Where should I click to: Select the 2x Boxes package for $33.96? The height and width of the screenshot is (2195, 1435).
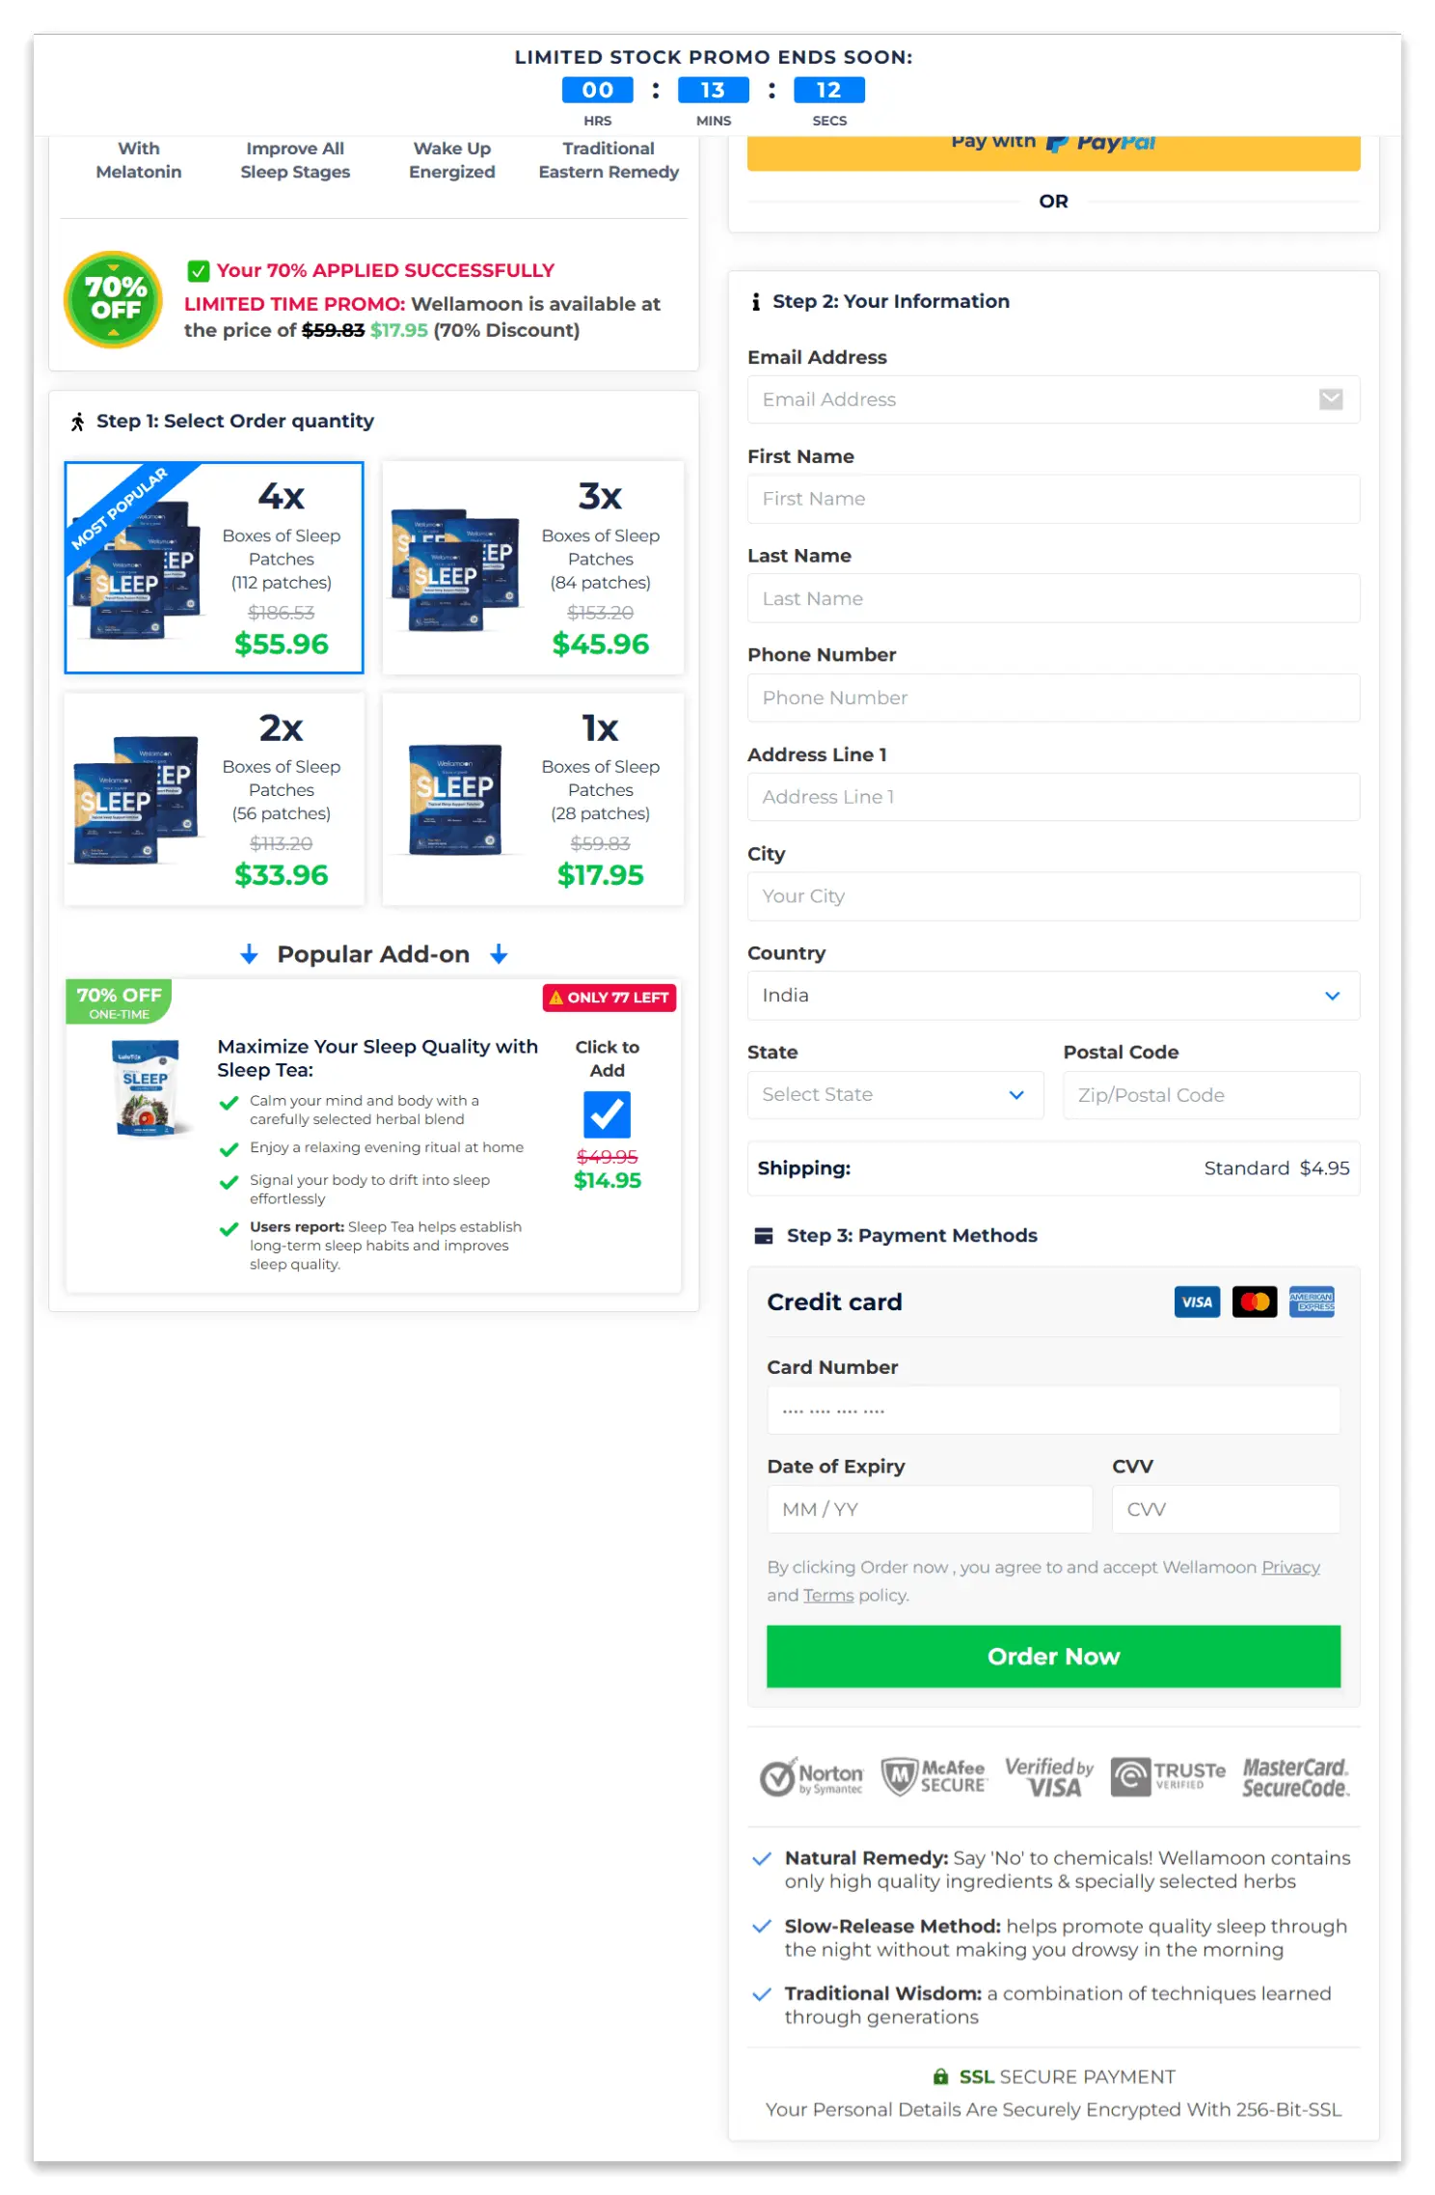click(214, 799)
